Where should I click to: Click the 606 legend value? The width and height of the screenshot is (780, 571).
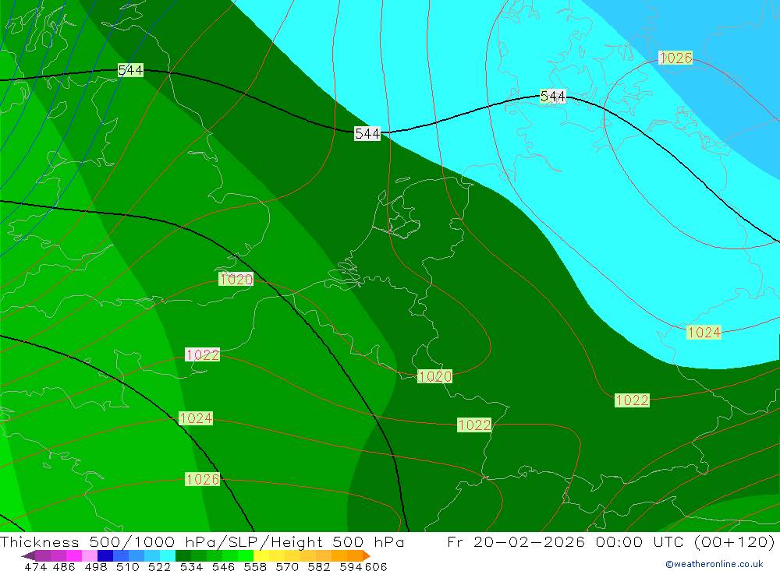click(x=376, y=566)
